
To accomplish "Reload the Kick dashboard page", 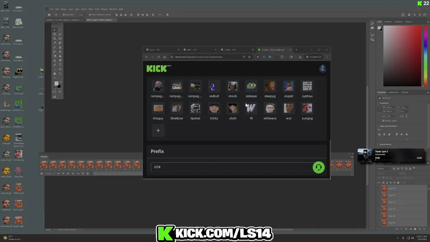I will (159, 57).
